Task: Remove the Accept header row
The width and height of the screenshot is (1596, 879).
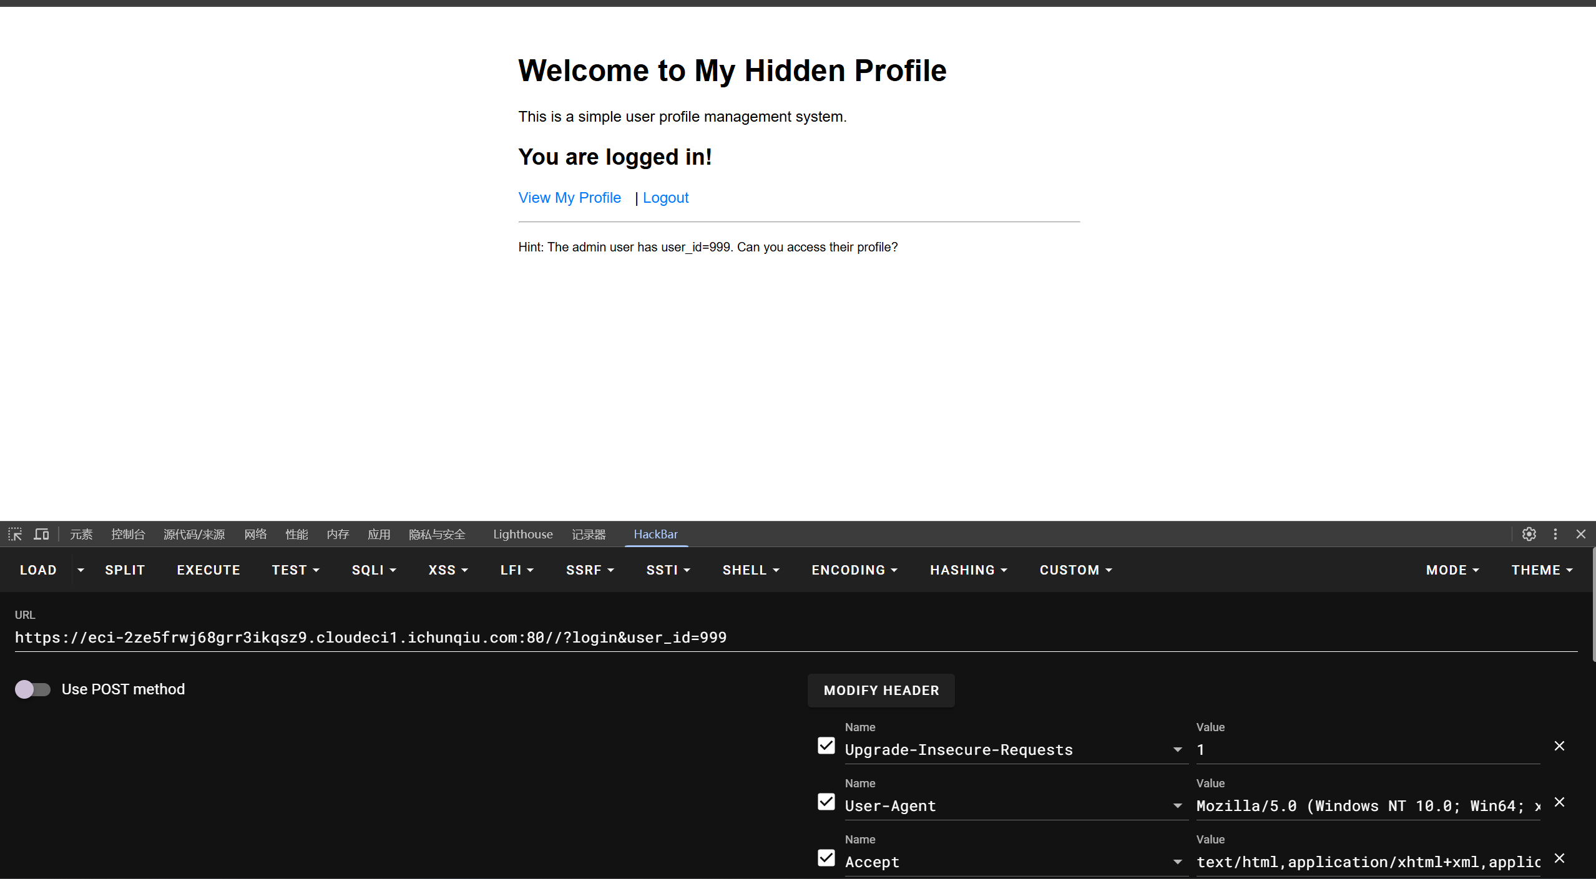Action: pos(1559,858)
